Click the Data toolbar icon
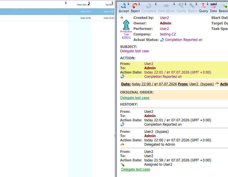Screen dimensions: 228x177 click(213, 6)
